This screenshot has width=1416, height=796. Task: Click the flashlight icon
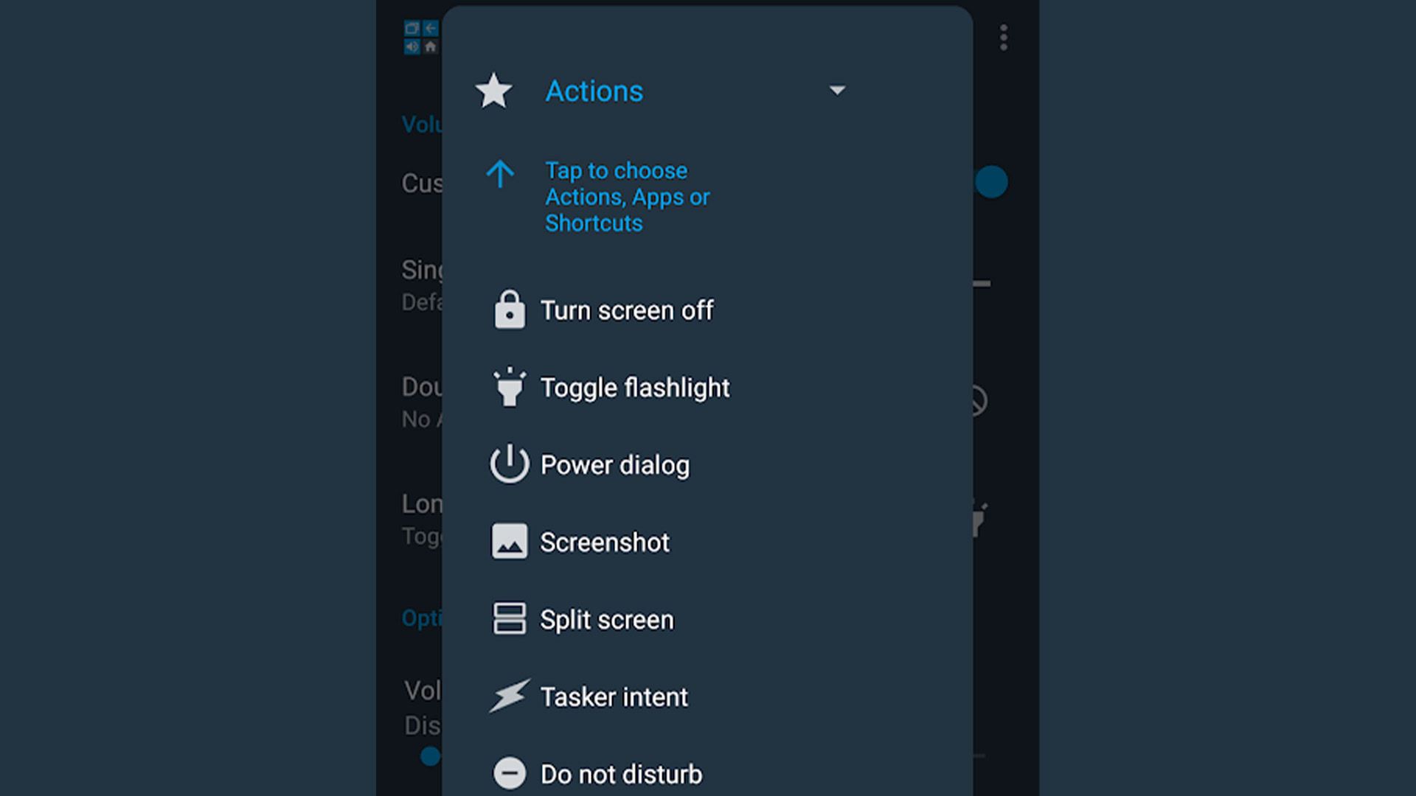pyautogui.click(x=510, y=388)
